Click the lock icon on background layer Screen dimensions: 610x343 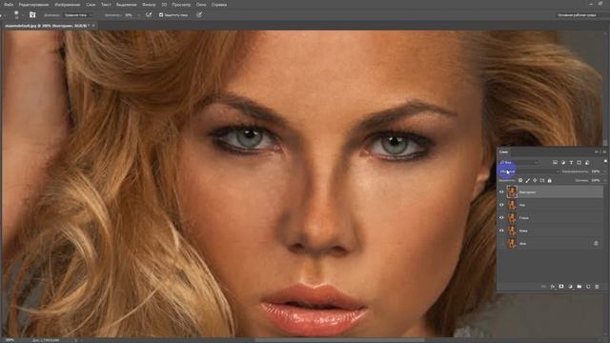click(x=596, y=244)
